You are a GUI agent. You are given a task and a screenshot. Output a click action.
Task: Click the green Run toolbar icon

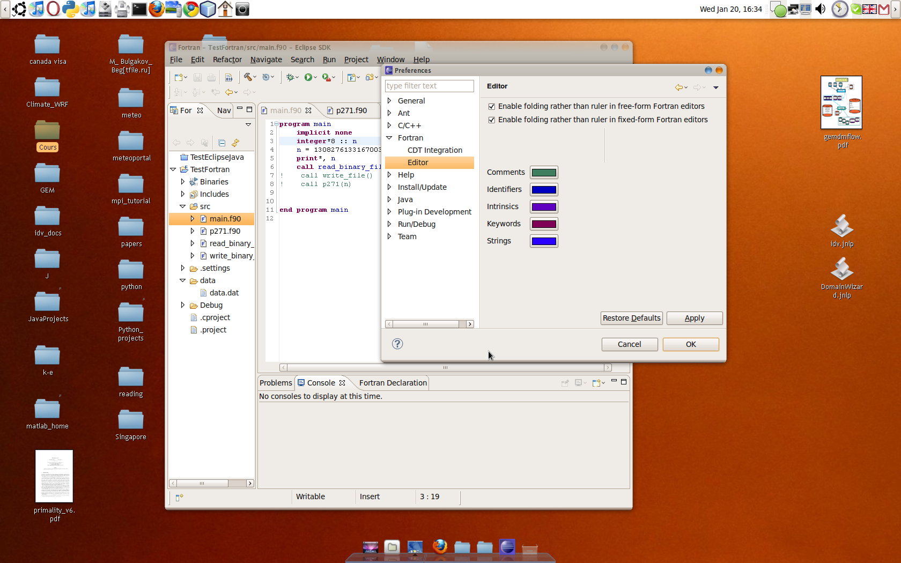(x=308, y=77)
